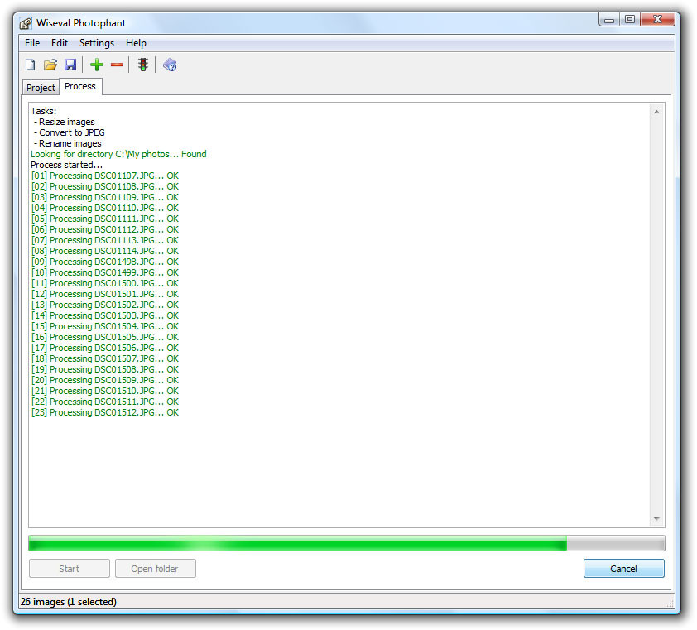Click the Start button
This screenshot has height=630, width=697.
[x=70, y=569]
